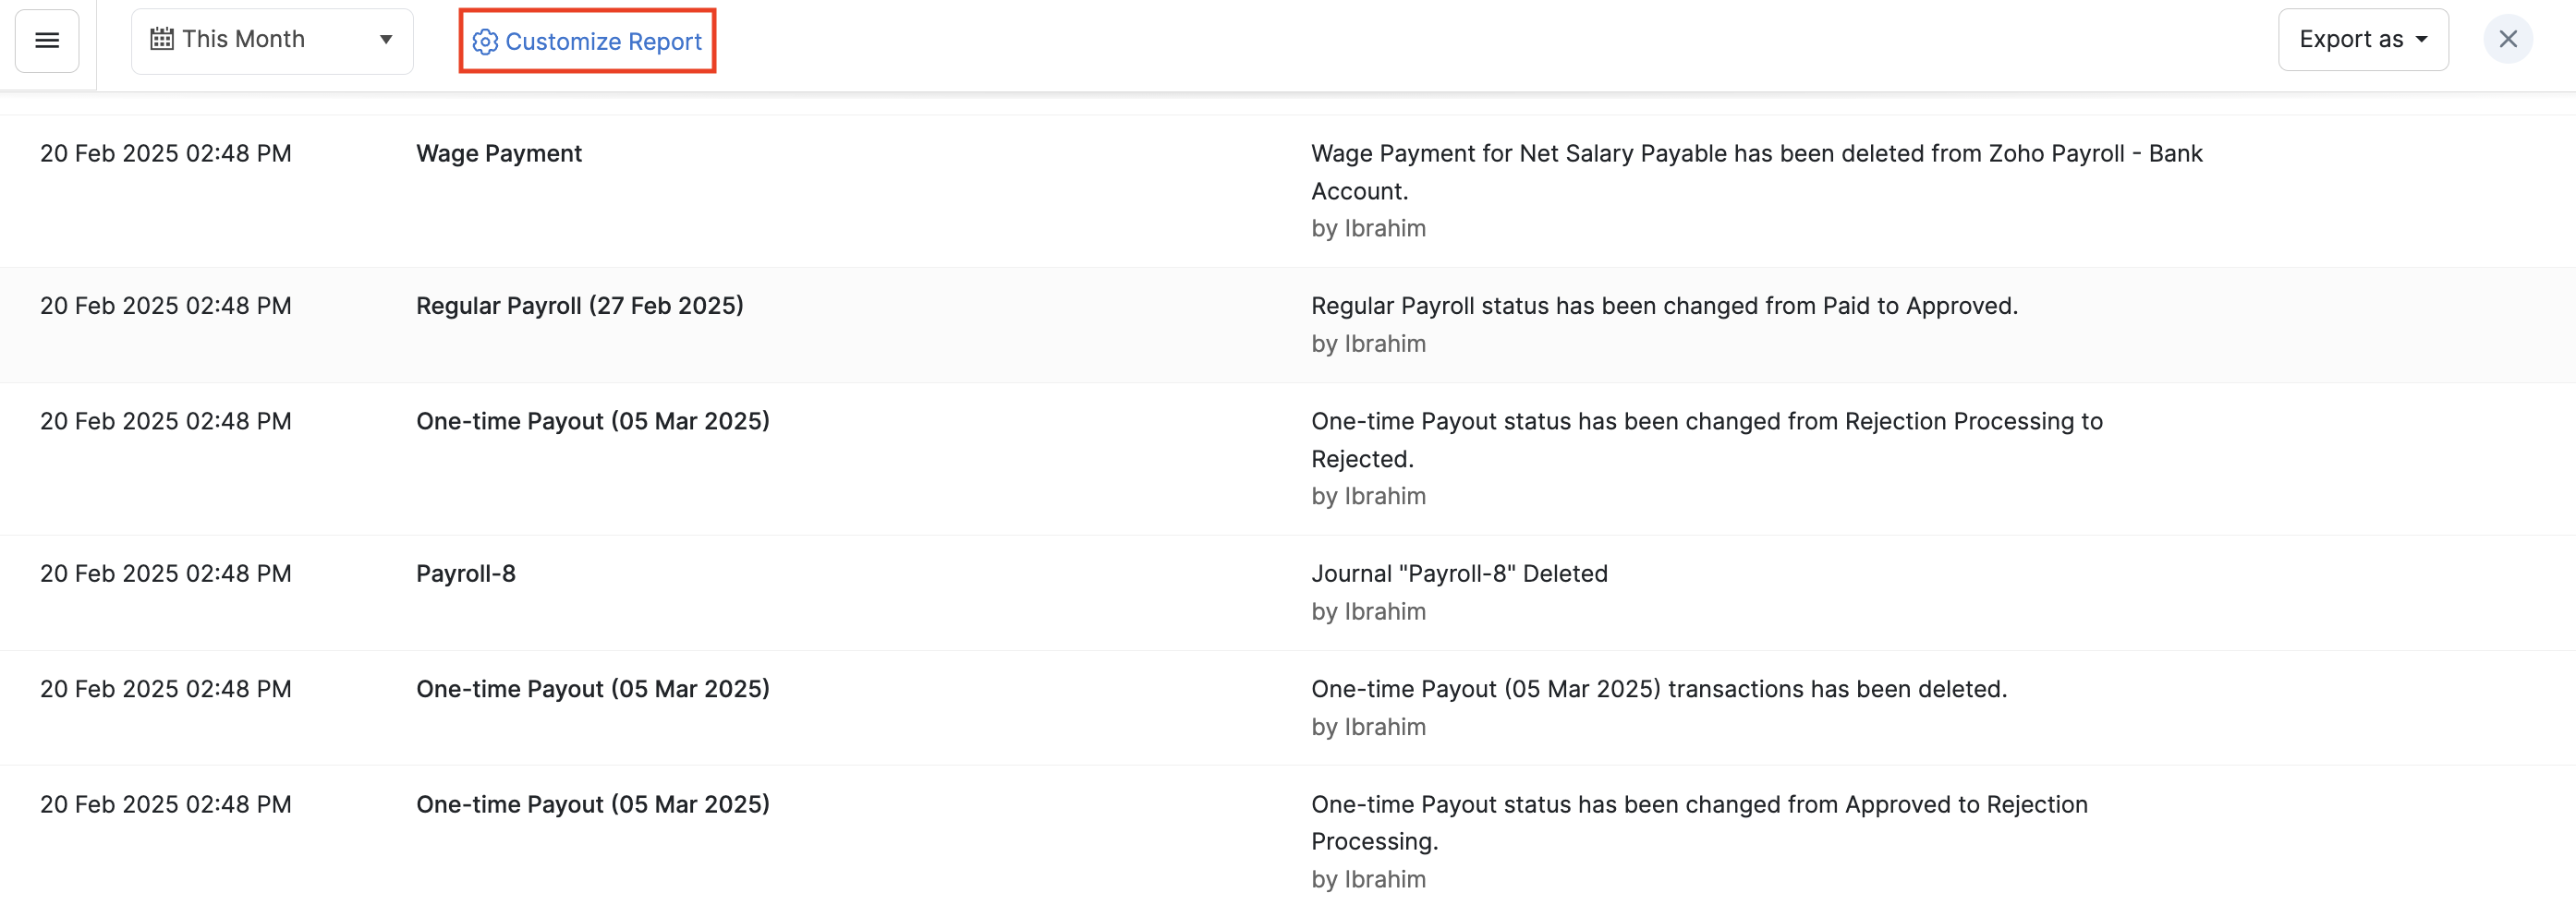
Task: Click timestamp of the Wage Payment row
Action: (166, 154)
